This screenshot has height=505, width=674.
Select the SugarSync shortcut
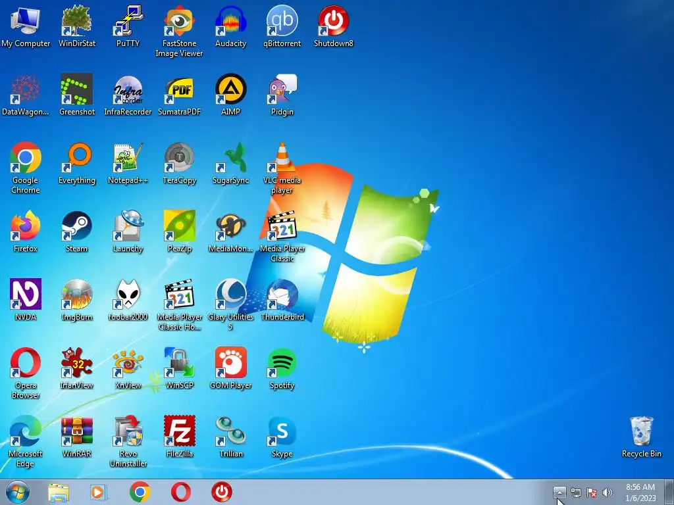(230, 163)
